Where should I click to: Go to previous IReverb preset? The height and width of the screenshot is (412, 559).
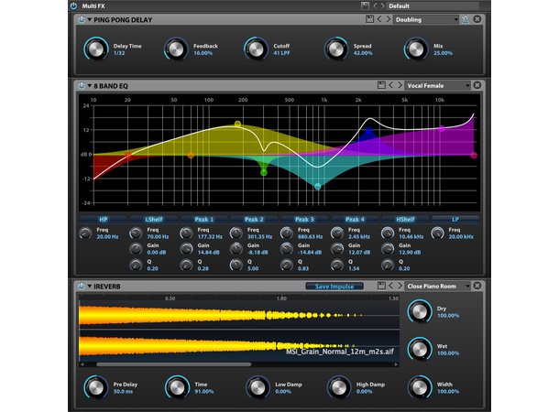(x=391, y=286)
